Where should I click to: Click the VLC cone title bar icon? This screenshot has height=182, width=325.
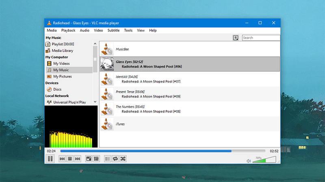(x=49, y=23)
